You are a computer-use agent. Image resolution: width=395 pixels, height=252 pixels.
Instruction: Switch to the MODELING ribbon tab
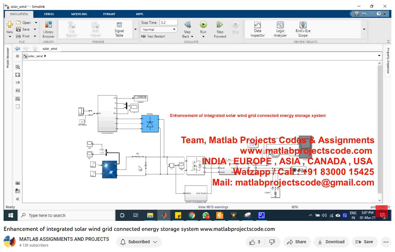click(x=79, y=14)
